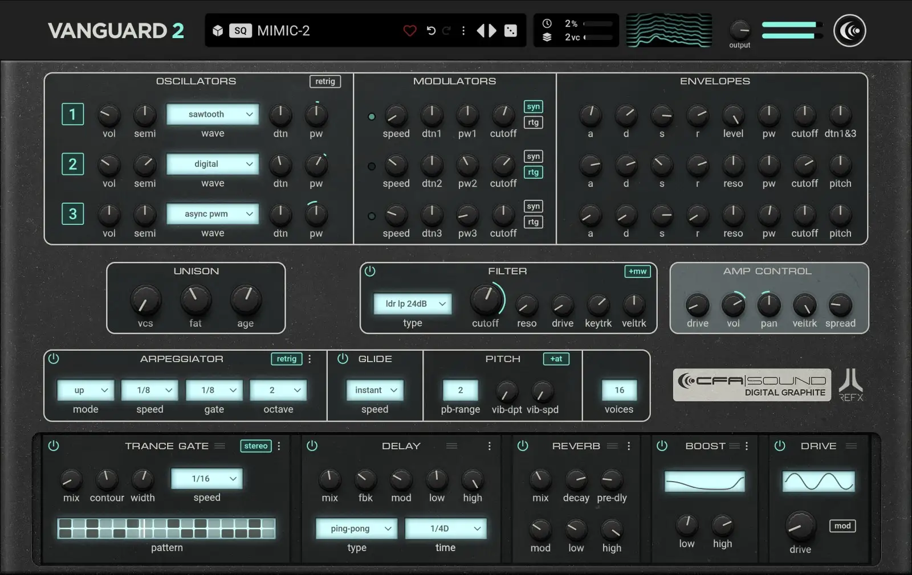
Task: Toggle Arpeggiator retrig button
Action: tap(286, 359)
